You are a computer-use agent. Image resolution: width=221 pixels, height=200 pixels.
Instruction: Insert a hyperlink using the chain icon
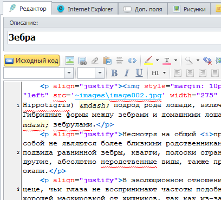coord(95,61)
